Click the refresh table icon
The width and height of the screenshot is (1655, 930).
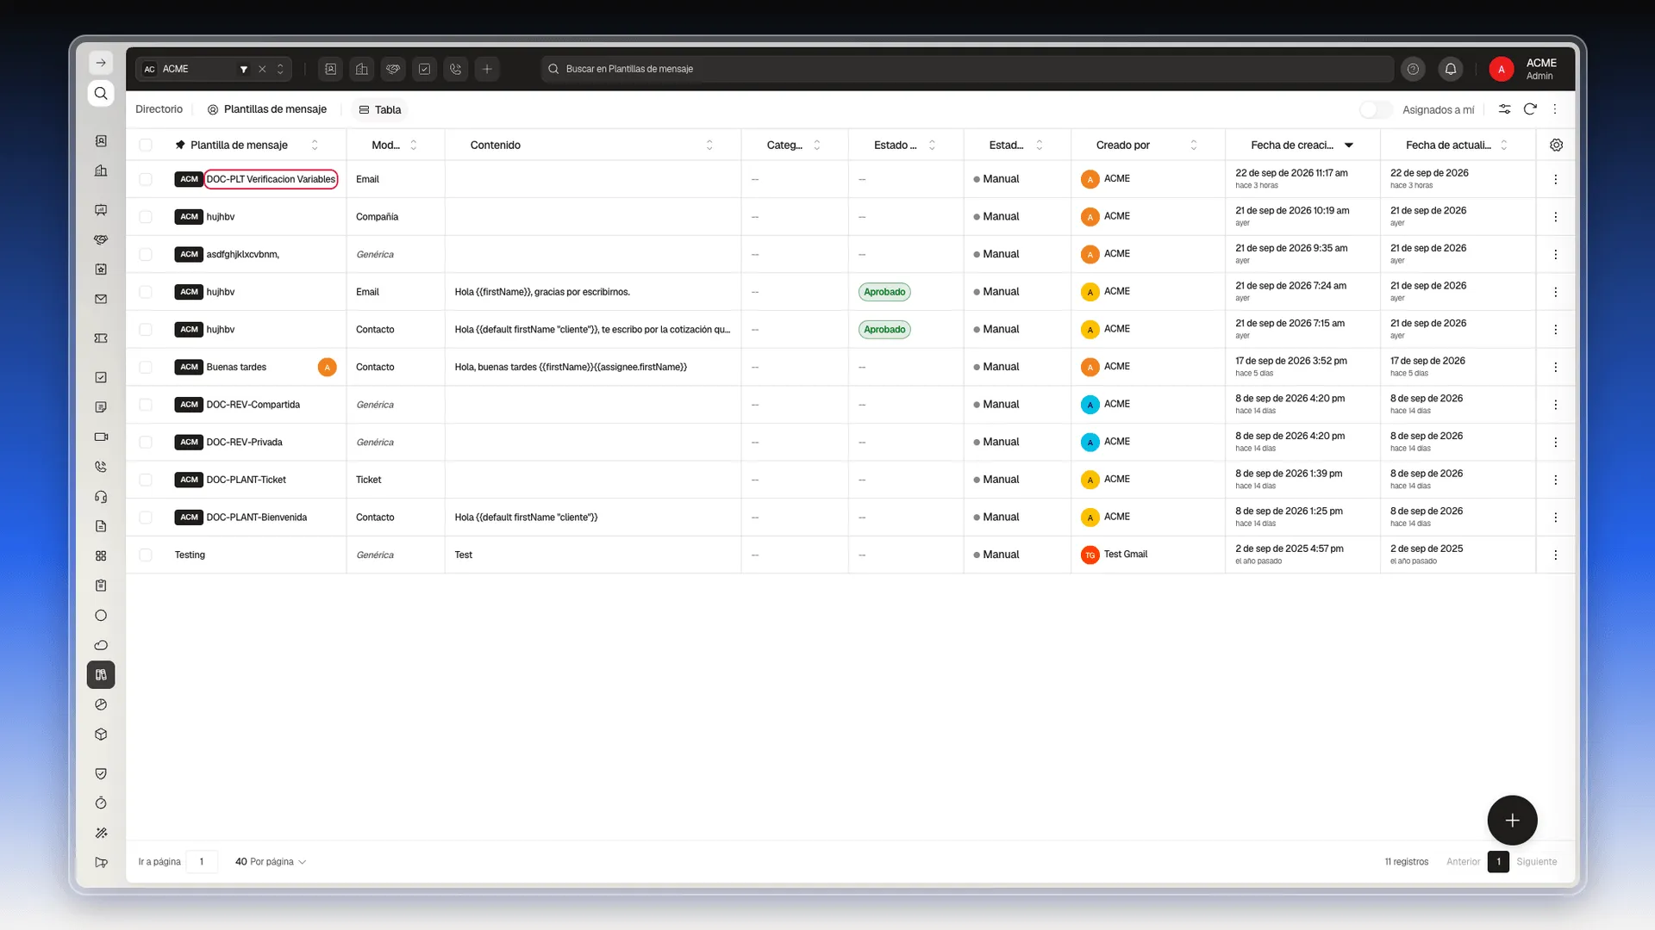(1530, 109)
